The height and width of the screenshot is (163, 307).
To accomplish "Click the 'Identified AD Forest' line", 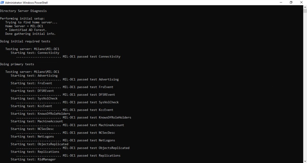I will tap(26, 30).
